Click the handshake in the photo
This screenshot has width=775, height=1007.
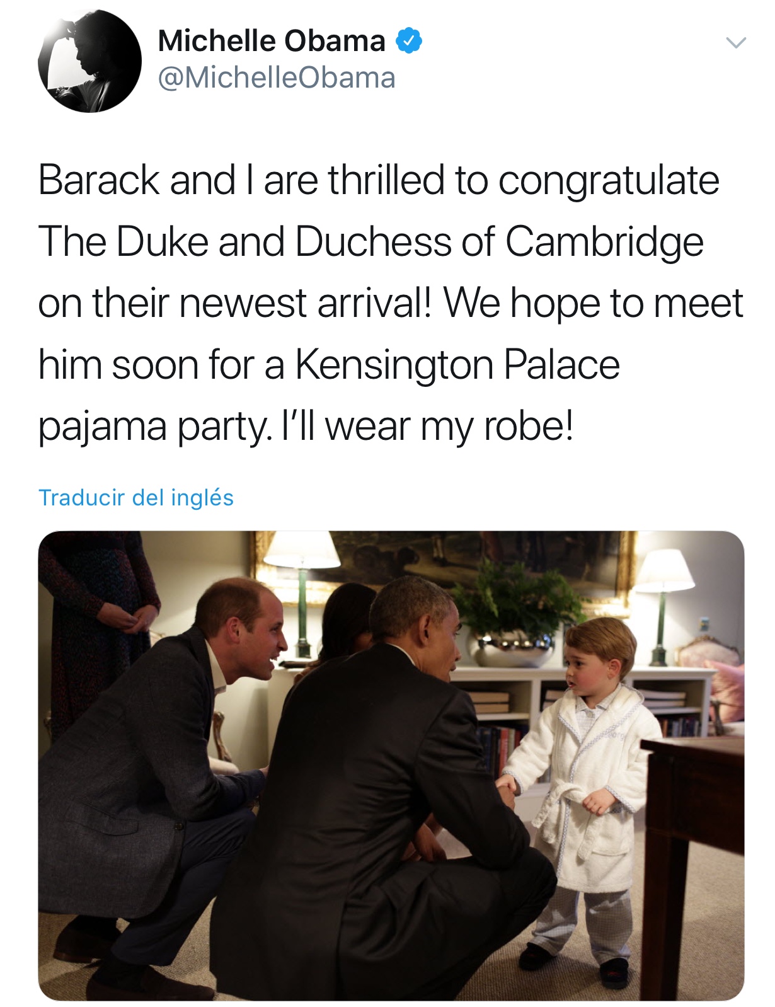point(506,785)
